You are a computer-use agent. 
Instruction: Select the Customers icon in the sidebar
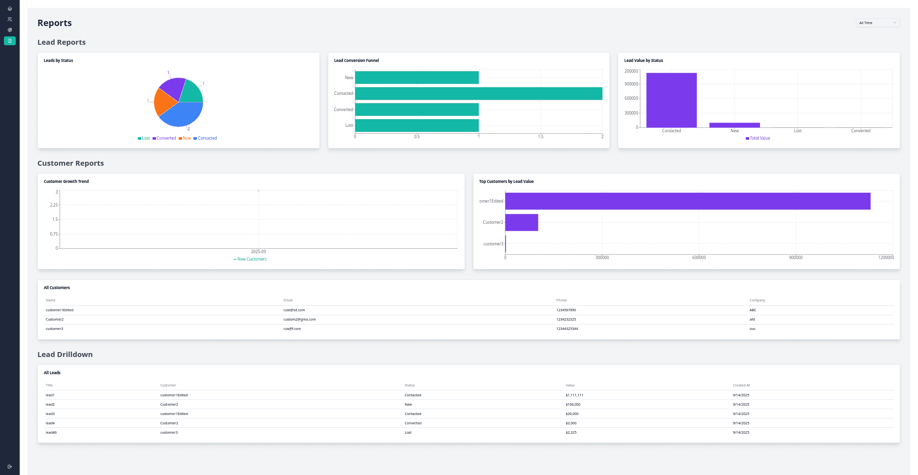10,19
